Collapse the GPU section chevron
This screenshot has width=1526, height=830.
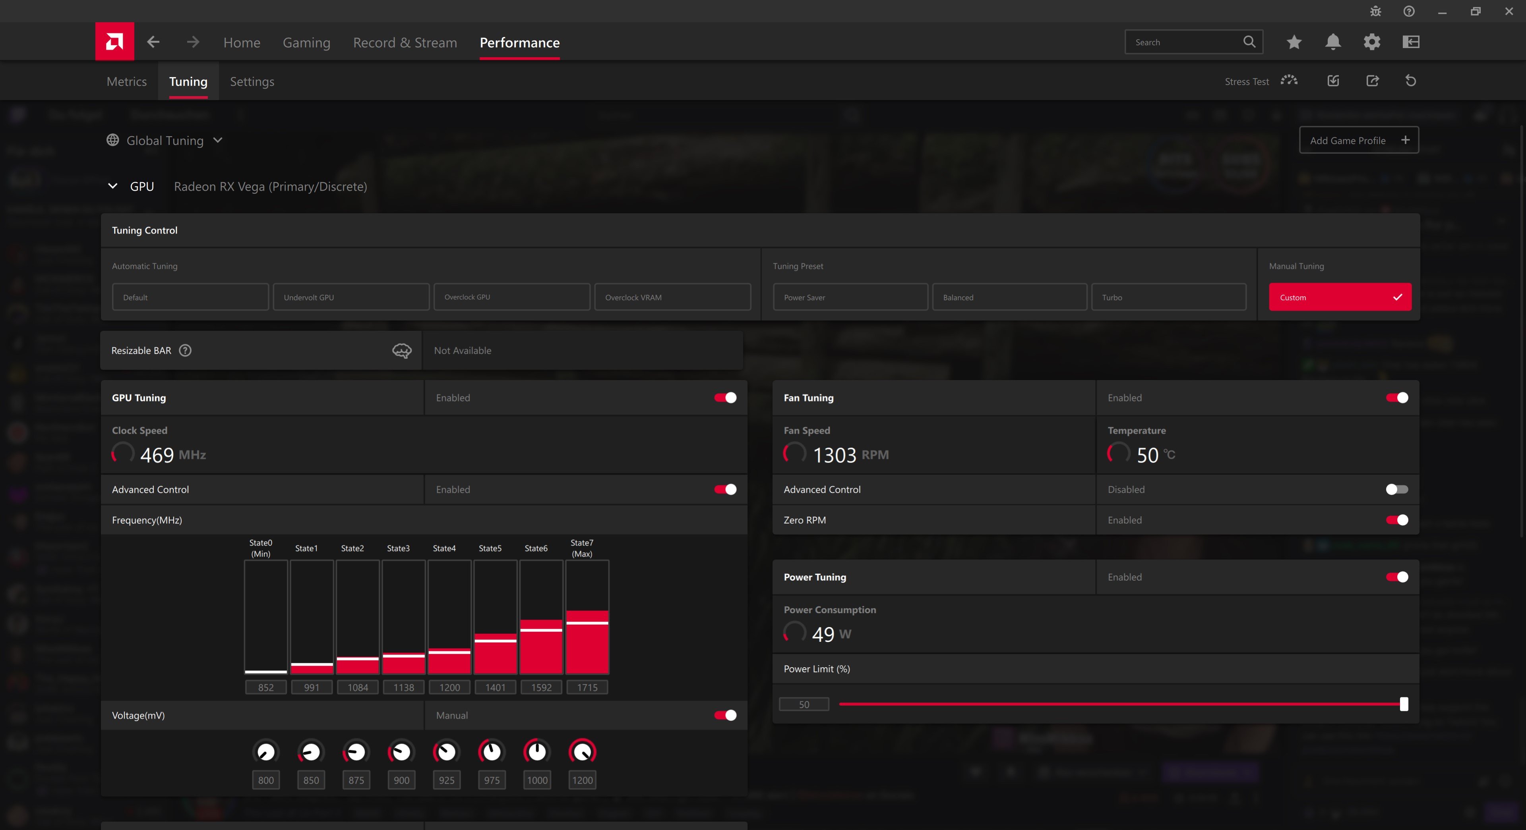(112, 186)
